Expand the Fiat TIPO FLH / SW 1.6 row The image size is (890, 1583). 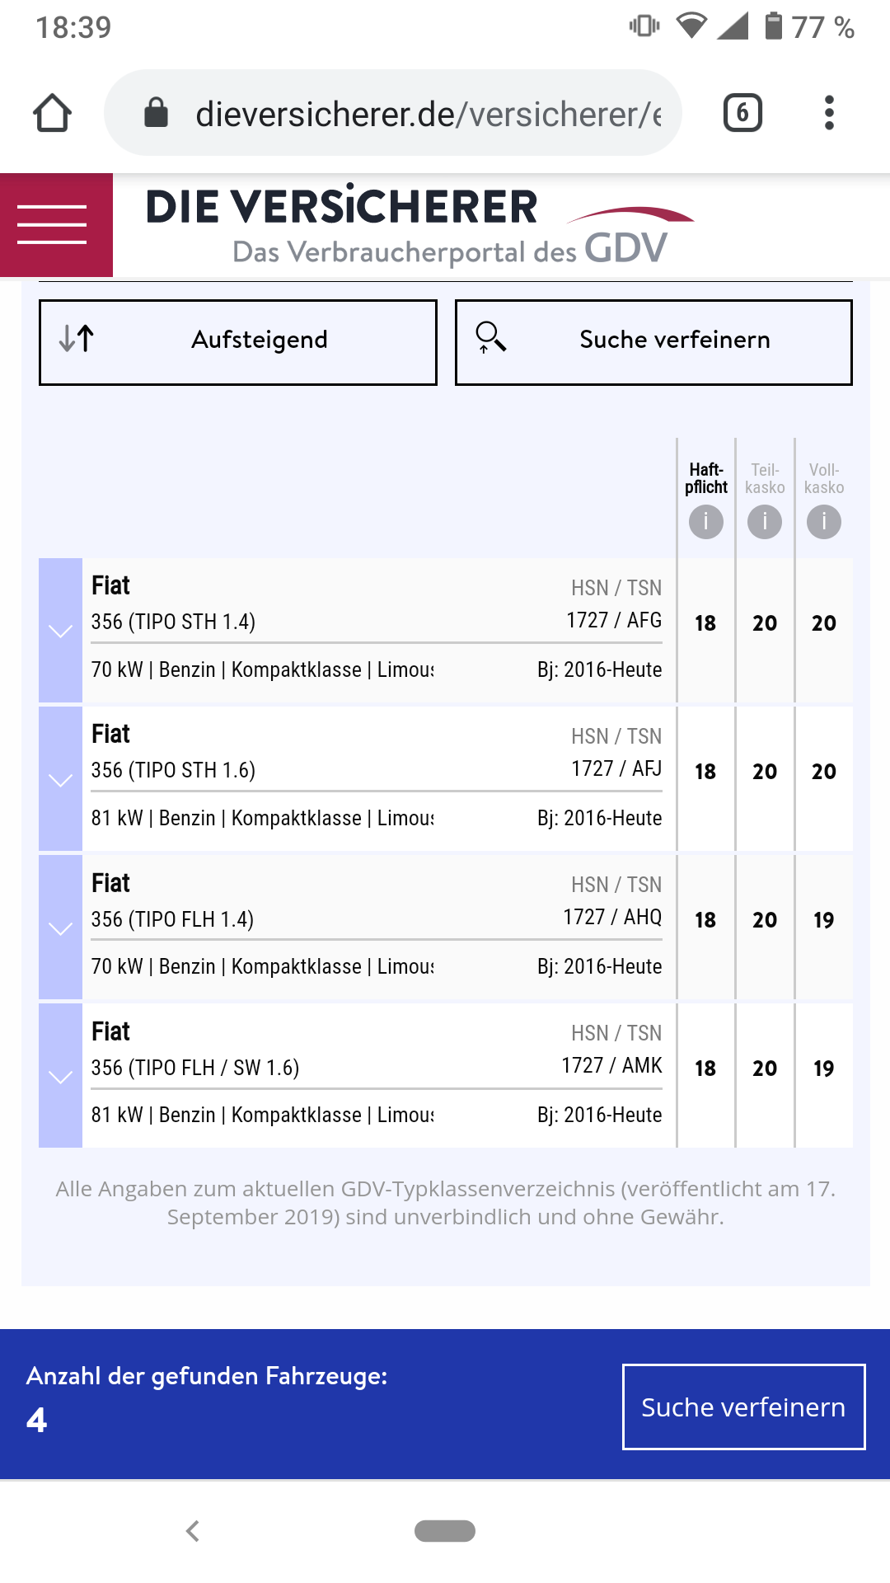[60, 1077]
